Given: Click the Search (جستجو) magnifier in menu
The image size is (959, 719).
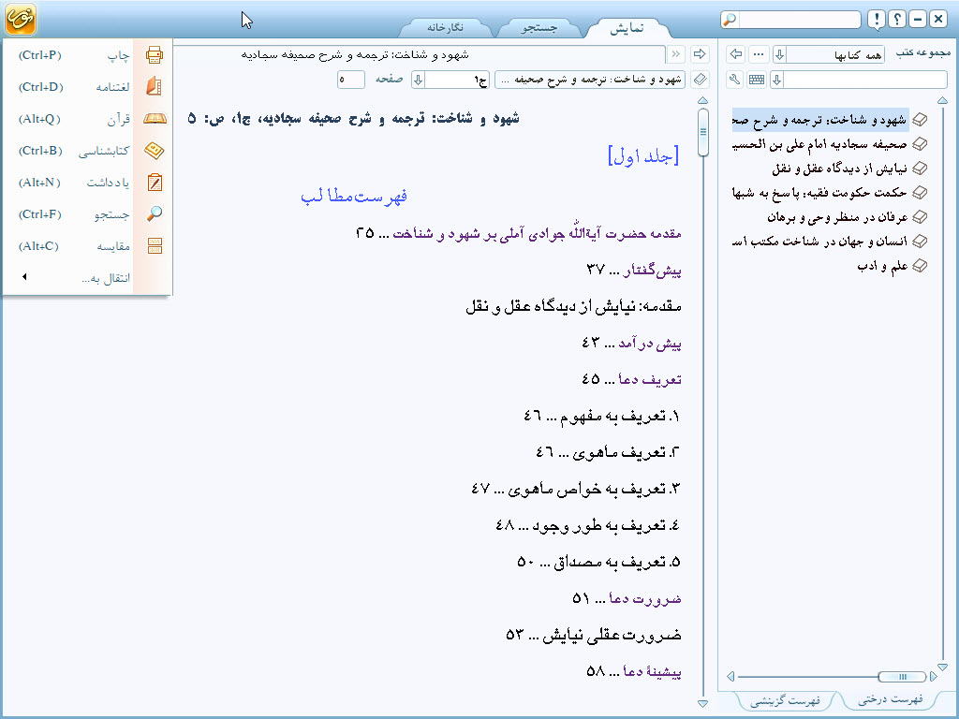Looking at the screenshot, I should coord(154,214).
